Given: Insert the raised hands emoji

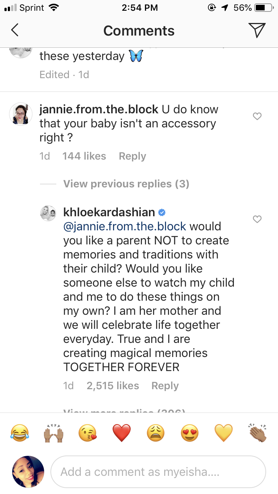Looking at the screenshot, I should 54,433.
